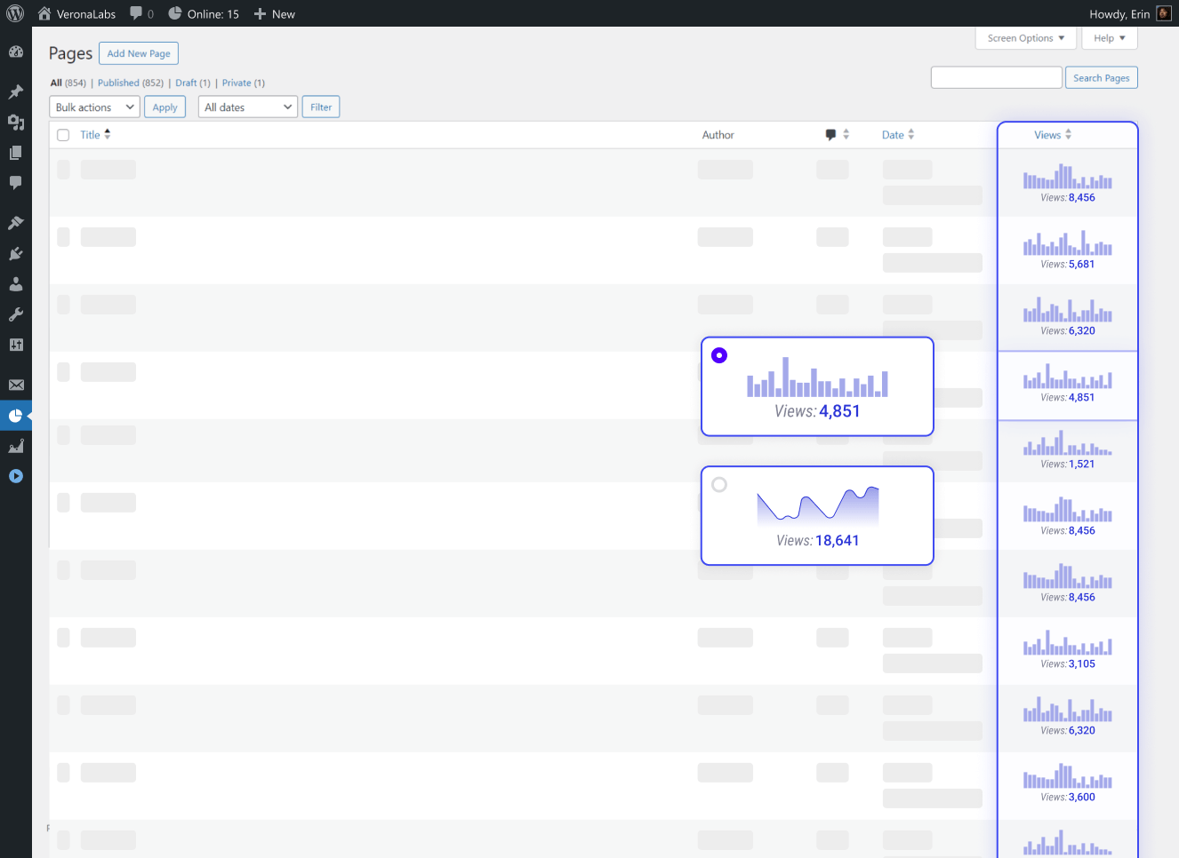Open the Statistics pie chart icon
This screenshot has width=1179, height=858.
[16, 415]
